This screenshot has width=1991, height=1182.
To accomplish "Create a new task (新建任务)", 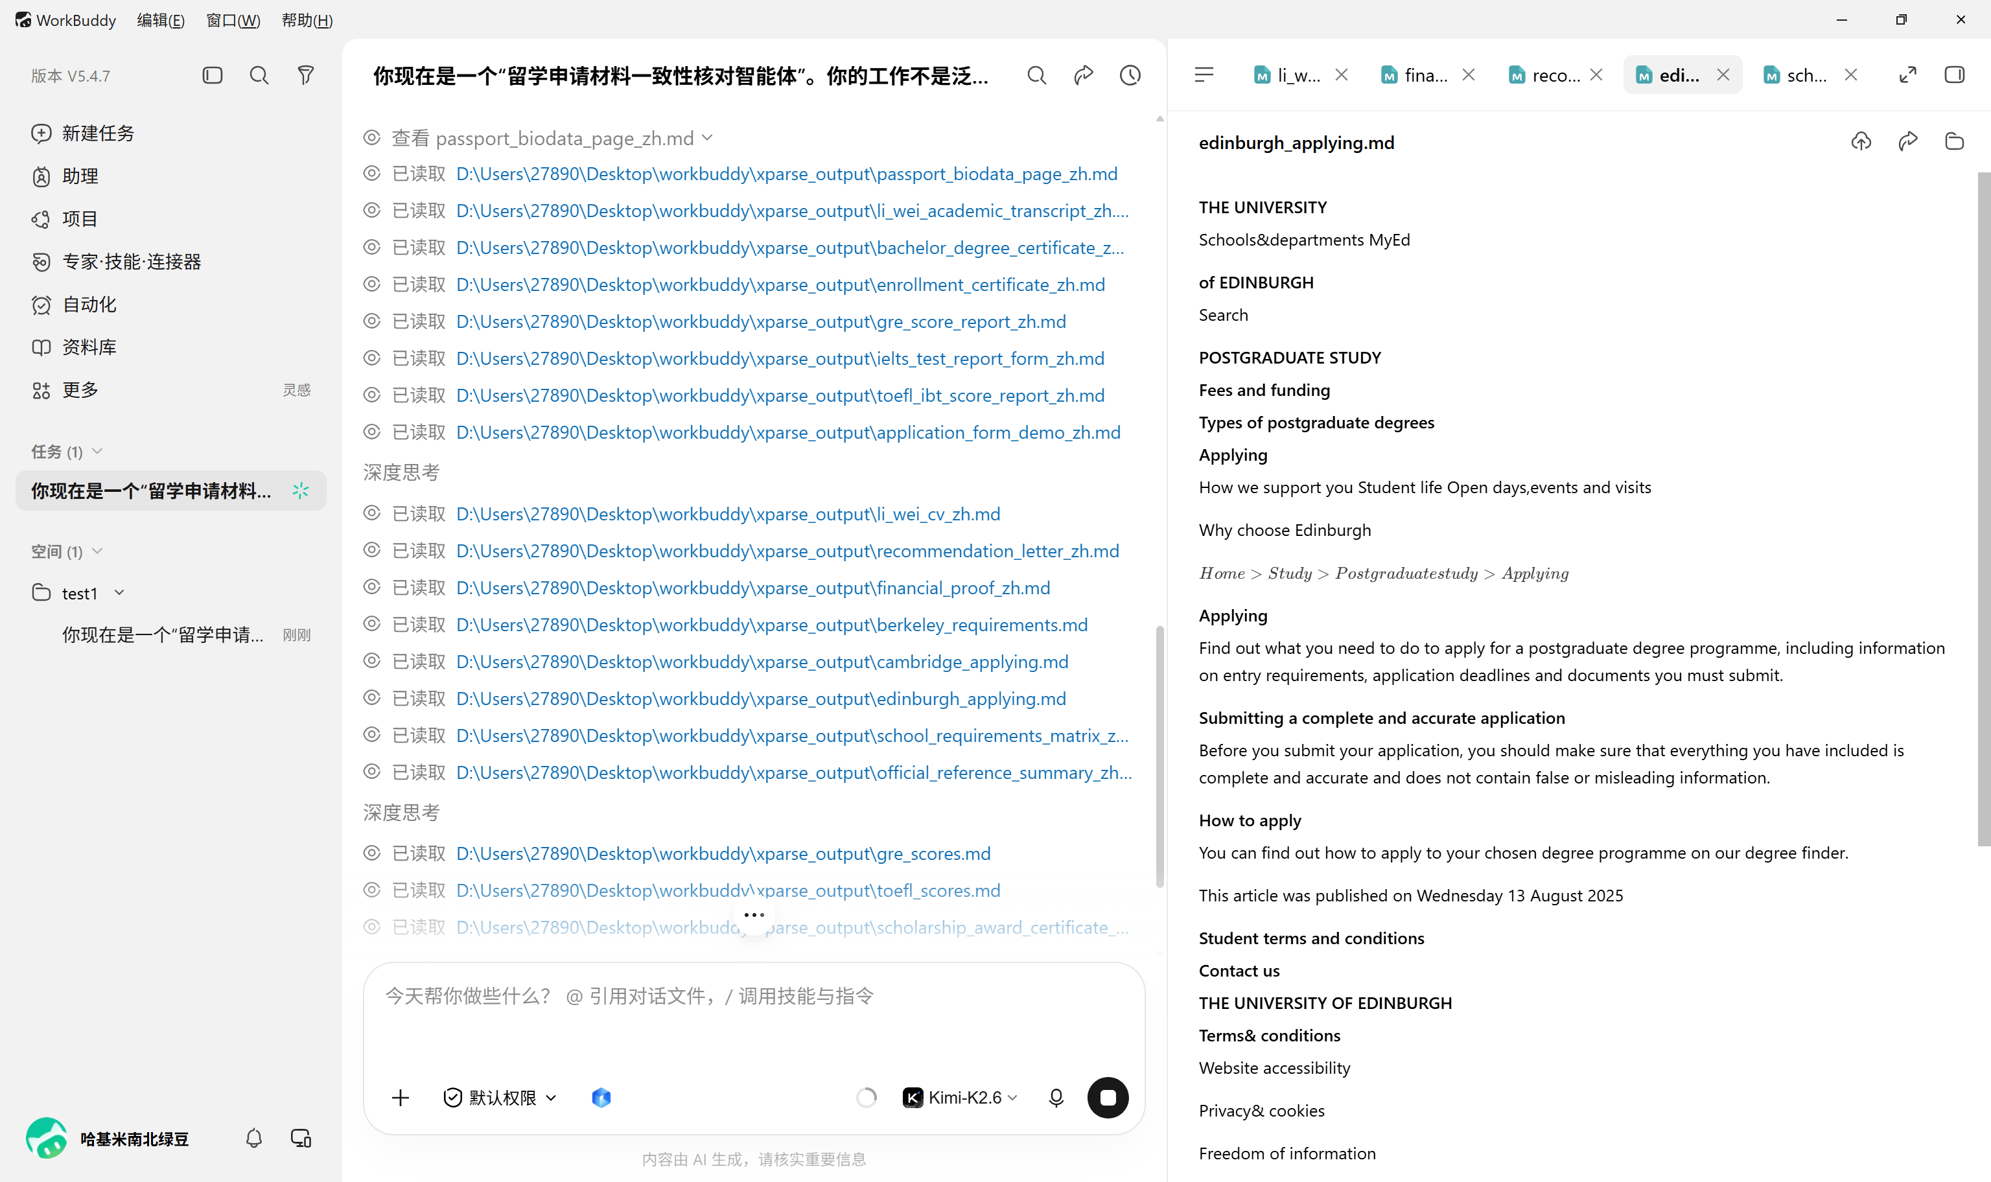I will pyautogui.click(x=83, y=133).
